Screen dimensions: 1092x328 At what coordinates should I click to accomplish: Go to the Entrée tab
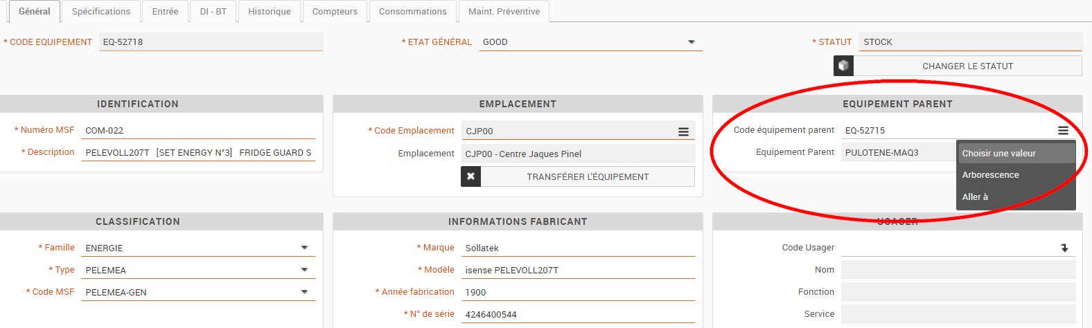[x=165, y=11]
